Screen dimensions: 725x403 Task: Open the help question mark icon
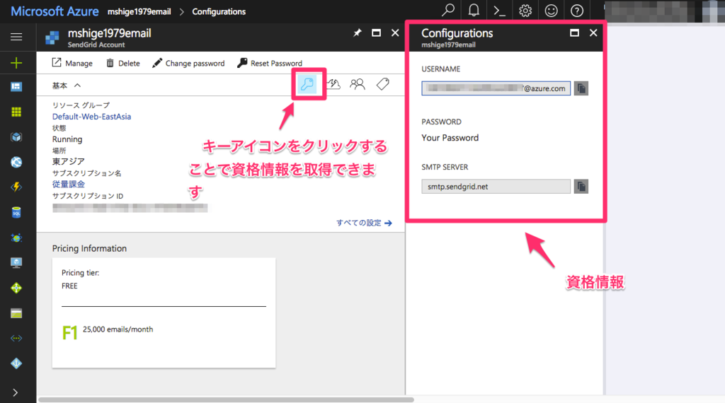tap(577, 11)
